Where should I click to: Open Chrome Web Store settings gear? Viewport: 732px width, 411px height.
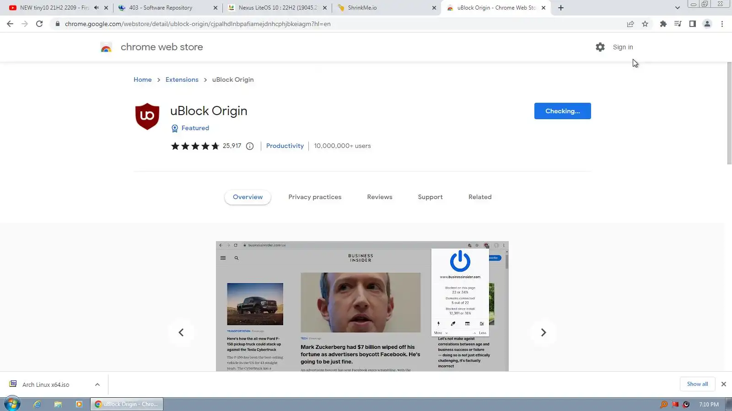(x=600, y=47)
